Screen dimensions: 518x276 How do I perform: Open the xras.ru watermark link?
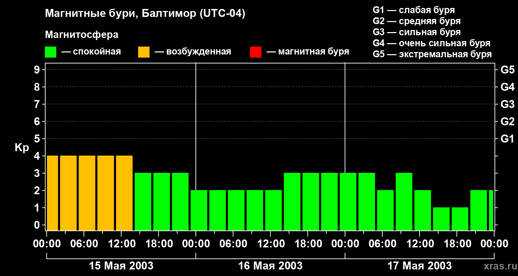pos(498,266)
